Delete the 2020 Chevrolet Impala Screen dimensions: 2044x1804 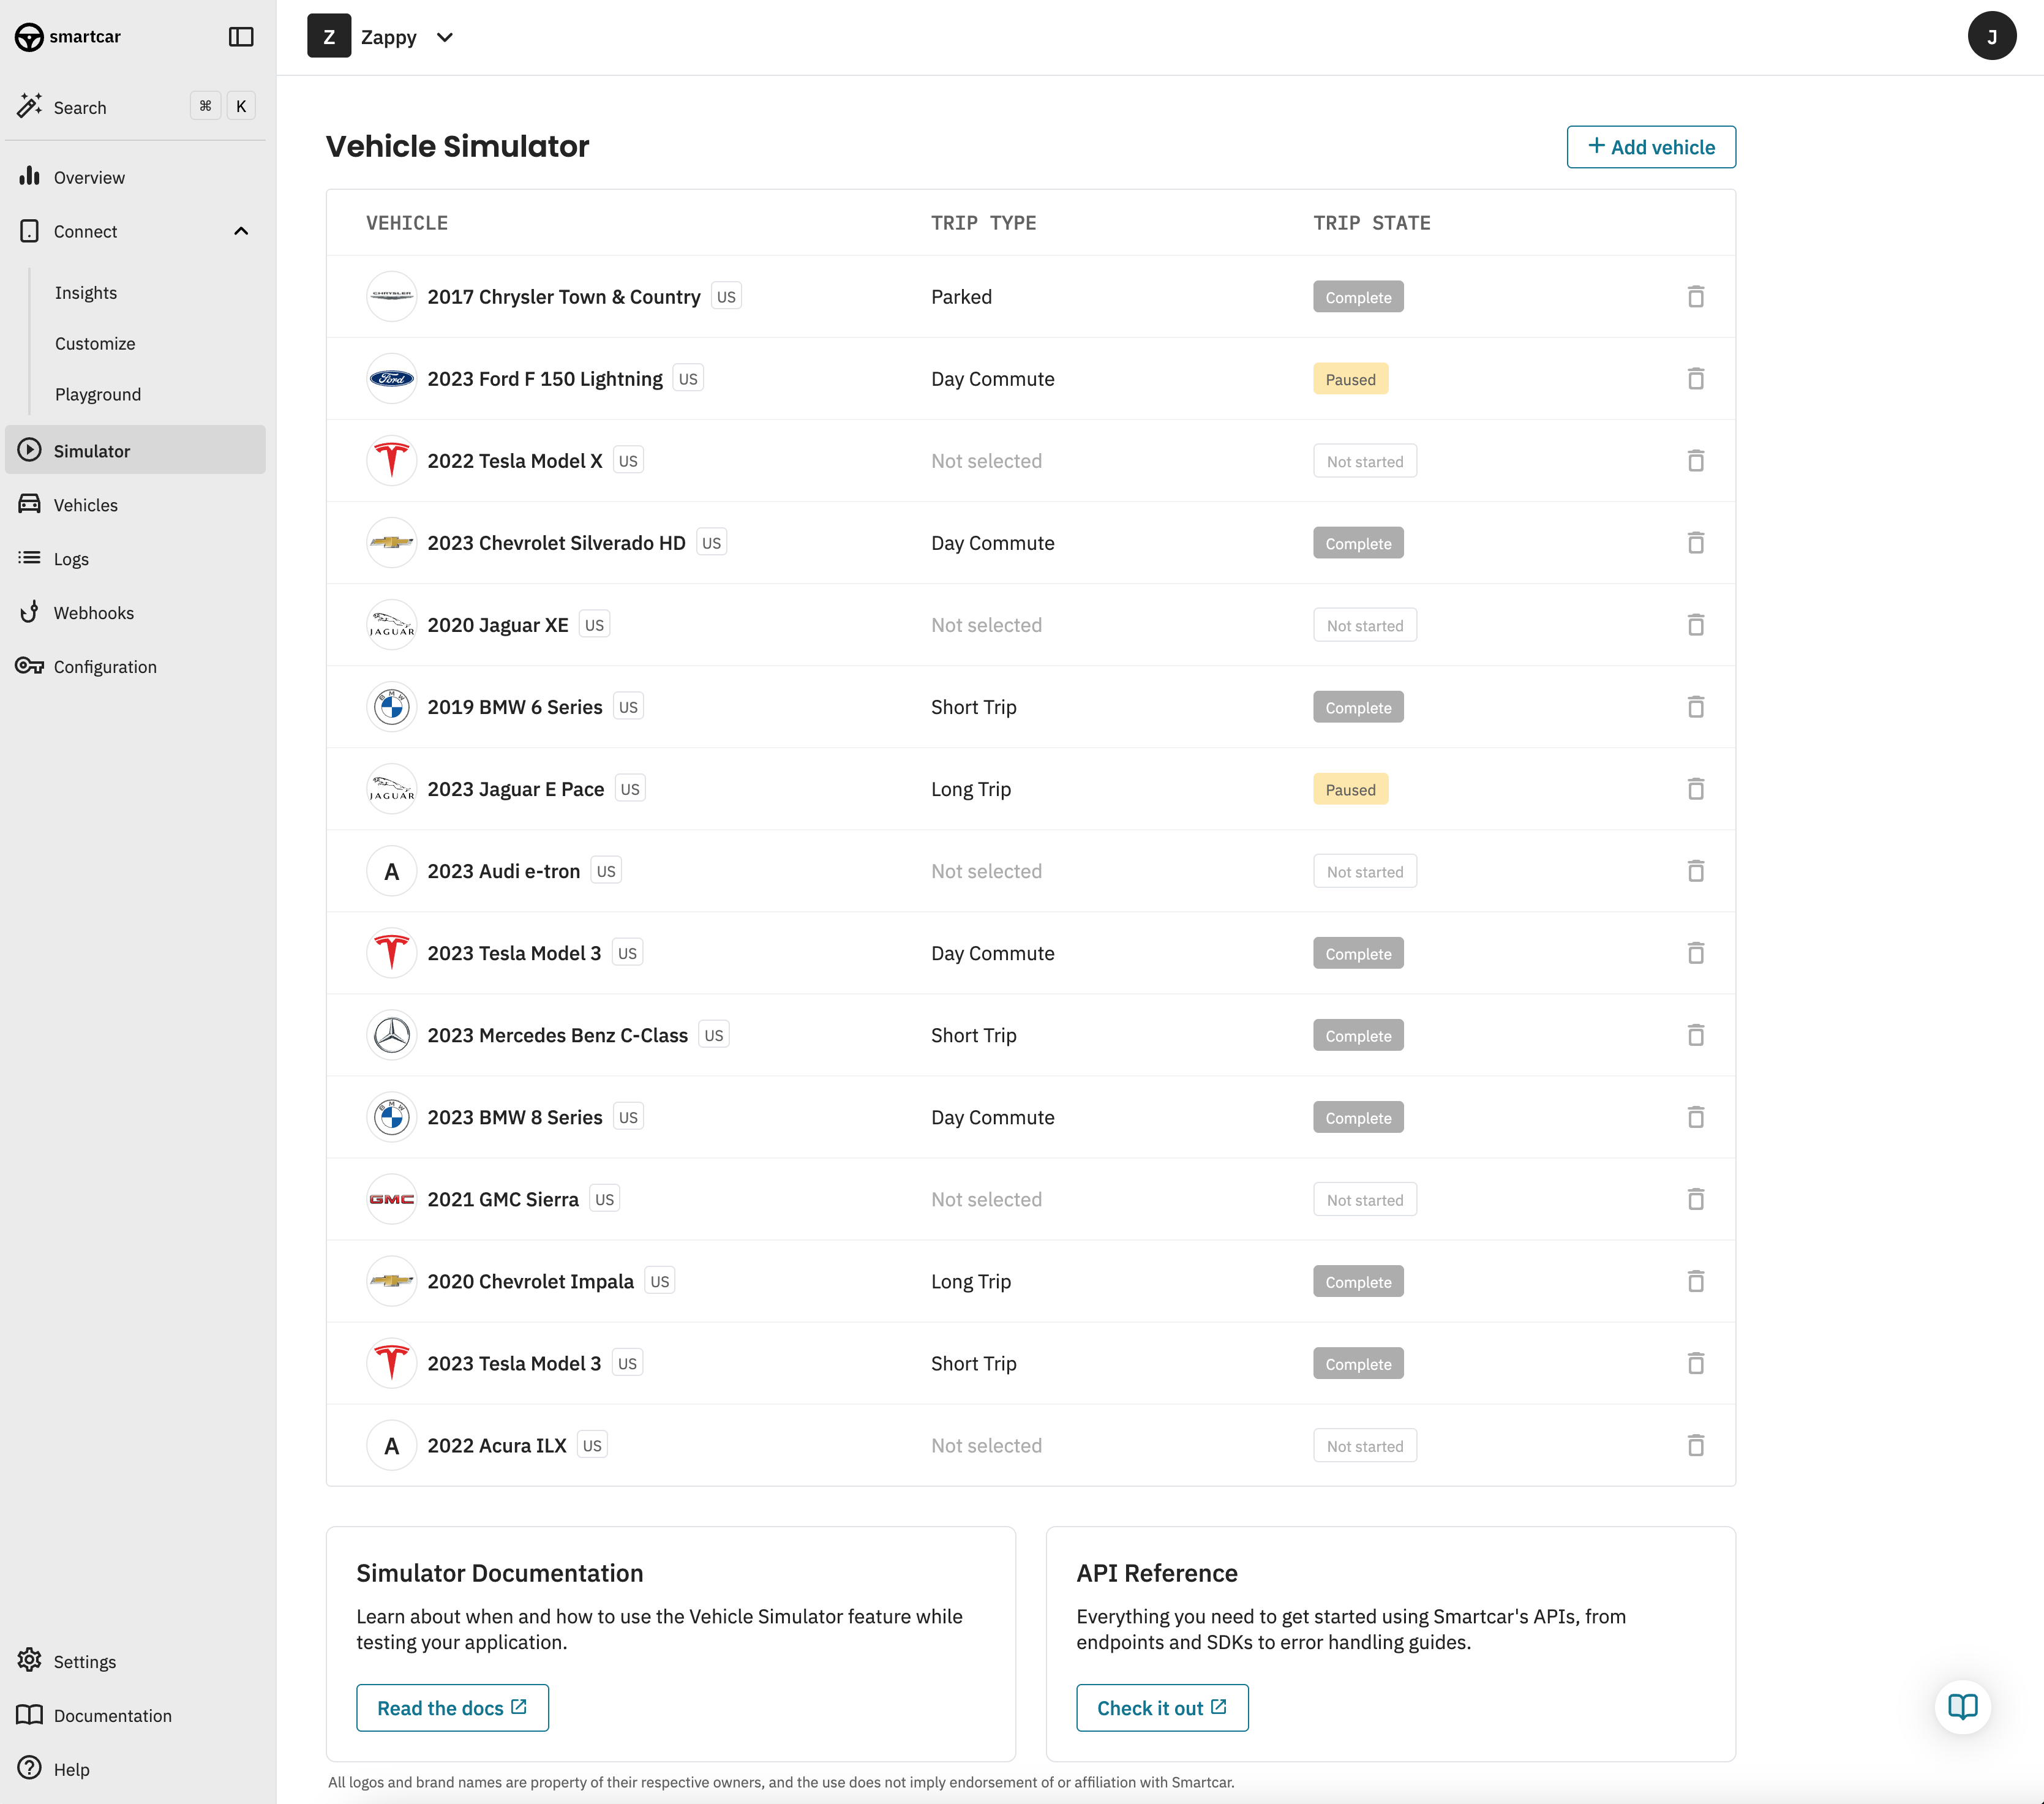pyautogui.click(x=1696, y=1281)
